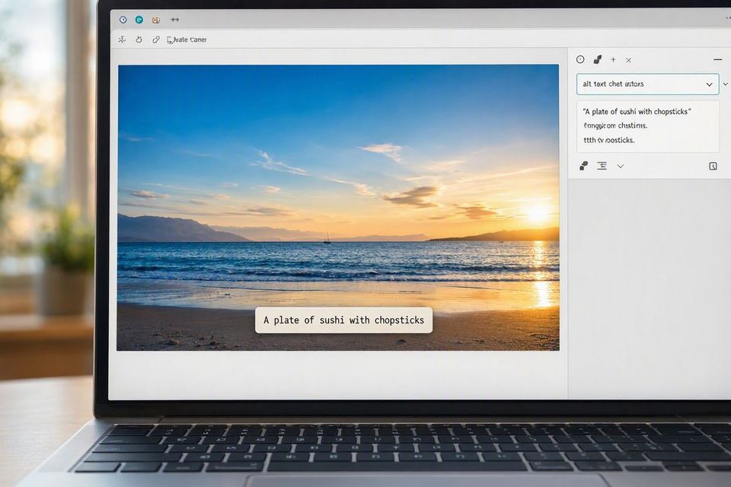Image resolution: width=731 pixels, height=487 pixels.
Task: Expand the chevron next to the alignment icon
Action: (621, 167)
